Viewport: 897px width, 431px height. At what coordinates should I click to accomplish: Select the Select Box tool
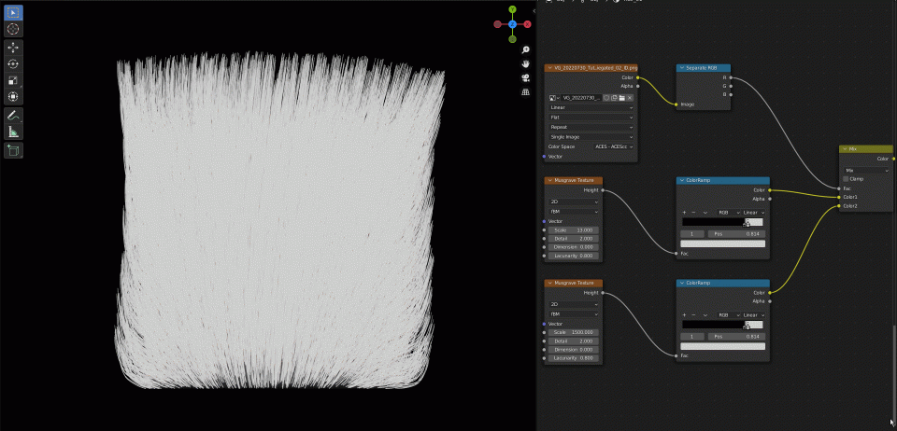[x=14, y=12]
